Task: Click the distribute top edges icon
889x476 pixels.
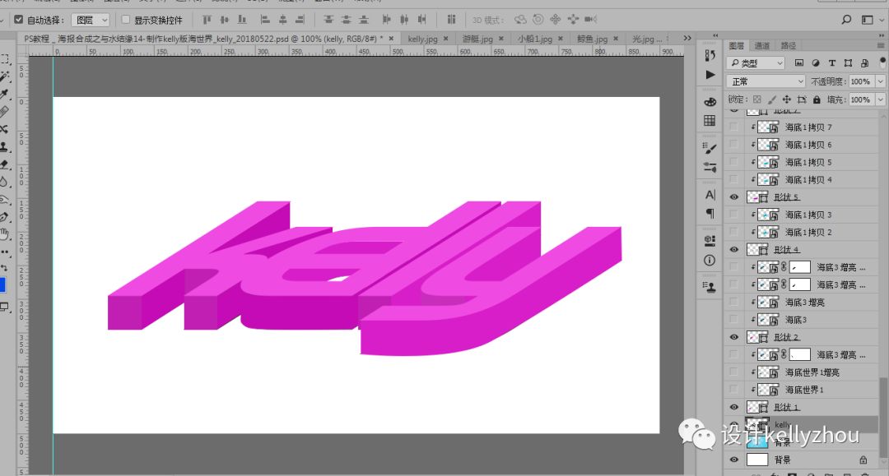Action: (328, 20)
